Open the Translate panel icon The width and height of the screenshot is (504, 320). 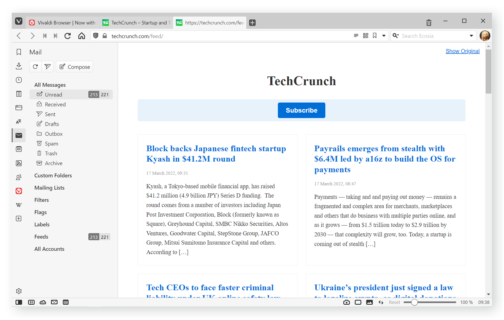point(19,121)
